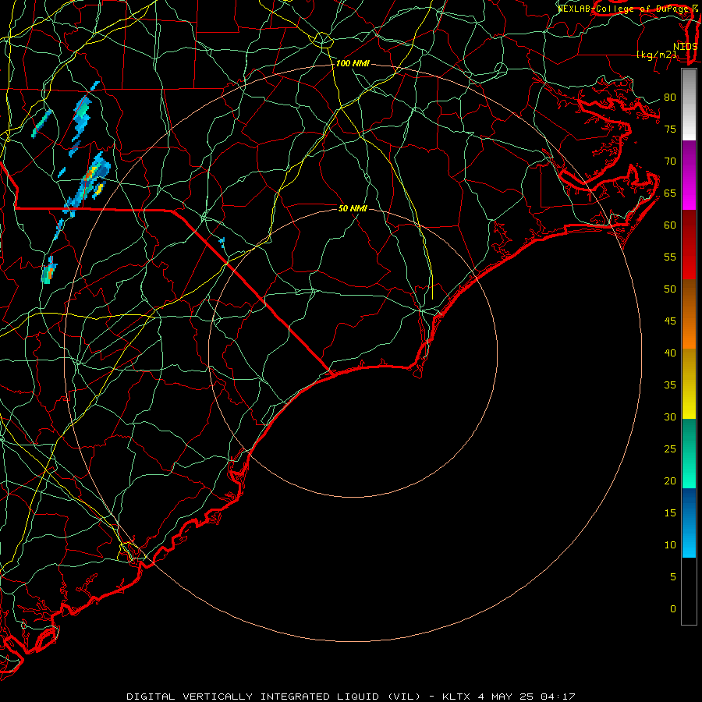Click the DIGITAL VERTICALLY INTEGRATED LIQUID (VIL) title
Viewport: 702px width, 702px height.
point(274,697)
